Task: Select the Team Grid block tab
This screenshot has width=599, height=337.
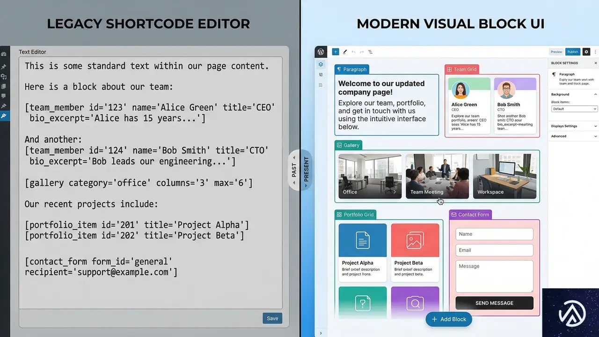Action: tap(462, 69)
